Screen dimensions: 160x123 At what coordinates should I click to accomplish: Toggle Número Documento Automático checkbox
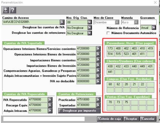click(x=108, y=33)
